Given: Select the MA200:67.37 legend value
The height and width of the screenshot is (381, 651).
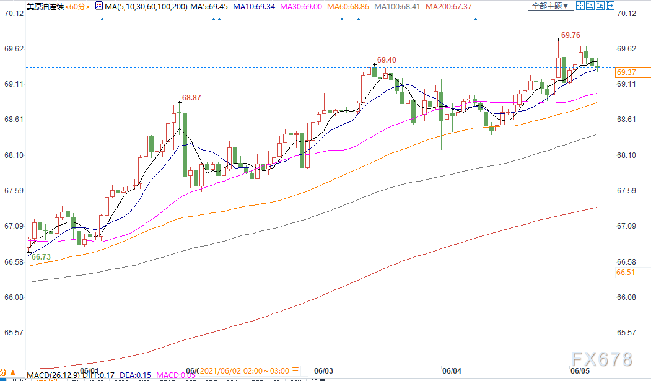Looking at the screenshot, I should (448, 7).
